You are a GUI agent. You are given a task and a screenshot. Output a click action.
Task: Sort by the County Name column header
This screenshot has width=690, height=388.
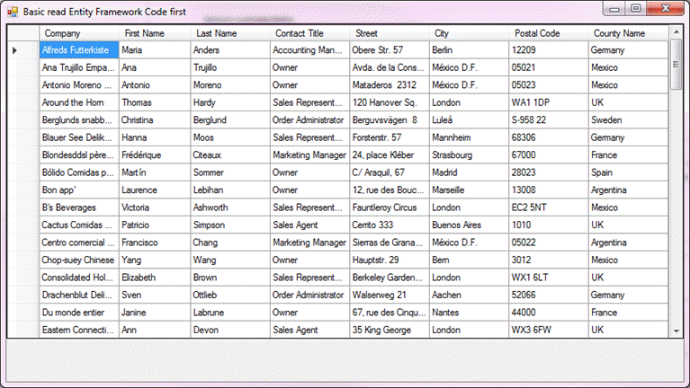[629, 33]
